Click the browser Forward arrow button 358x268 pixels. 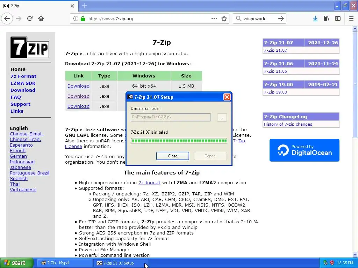click(19, 19)
